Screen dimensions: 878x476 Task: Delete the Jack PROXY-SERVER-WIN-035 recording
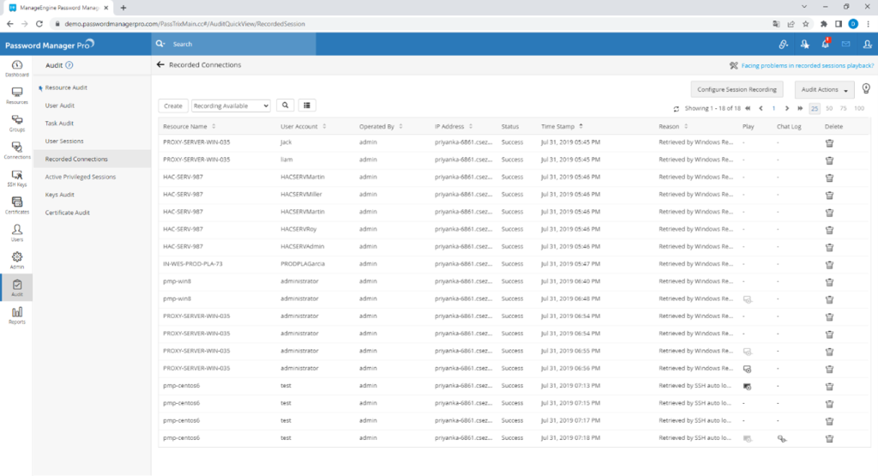click(829, 142)
